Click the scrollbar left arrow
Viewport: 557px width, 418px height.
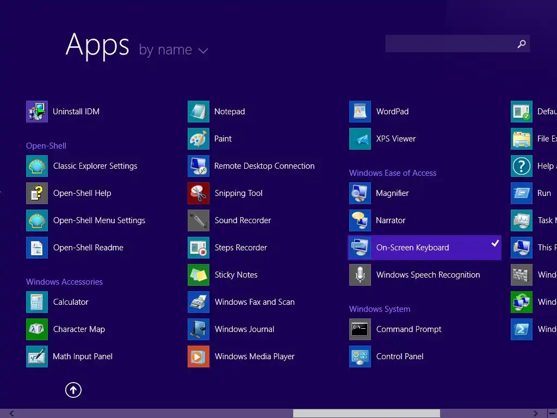(12, 414)
